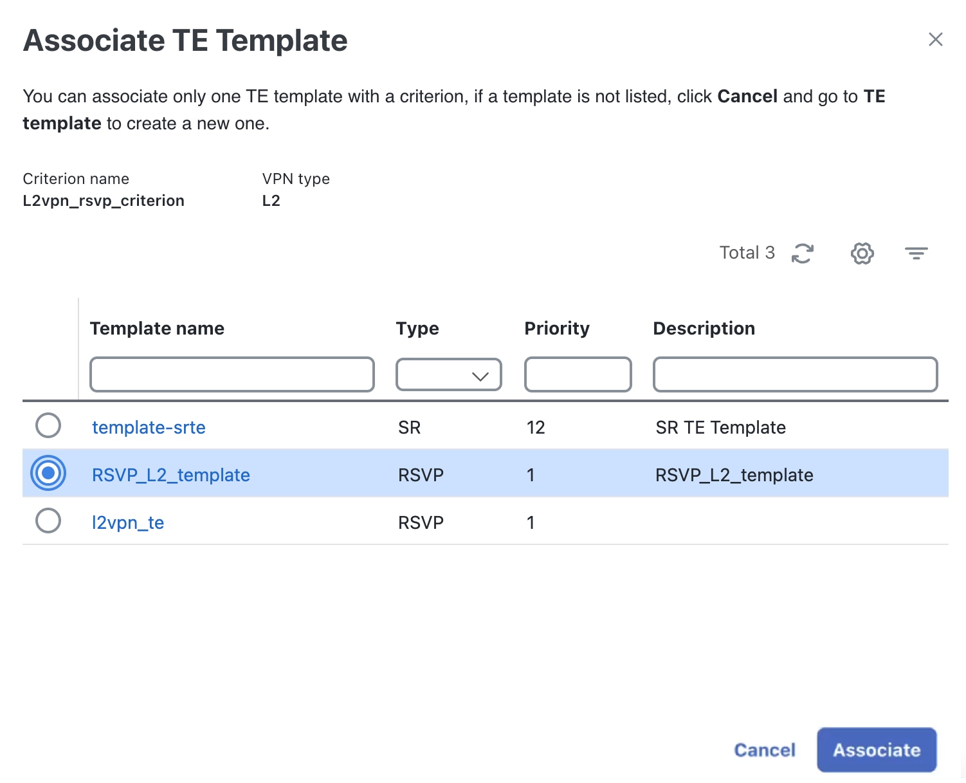Click the Total 3 count label
The image size is (966, 783).
click(x=747, y=252)
